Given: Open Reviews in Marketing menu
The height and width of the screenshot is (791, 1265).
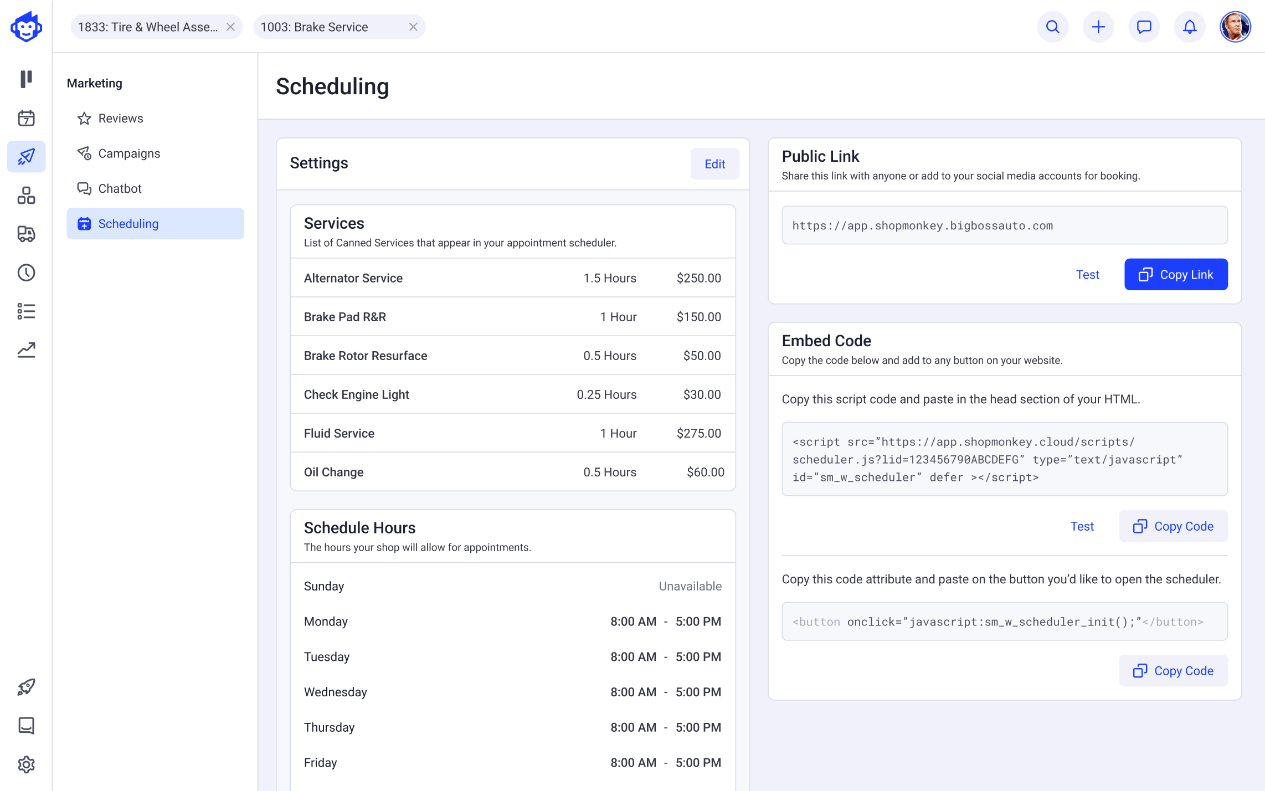Looking at the screenshot, I should coord(155,118).
